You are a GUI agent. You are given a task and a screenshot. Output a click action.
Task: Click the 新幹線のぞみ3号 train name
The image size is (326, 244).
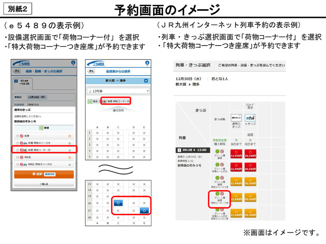(189, 166)
